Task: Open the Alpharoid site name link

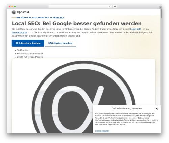Action: [x=23, y=12]
